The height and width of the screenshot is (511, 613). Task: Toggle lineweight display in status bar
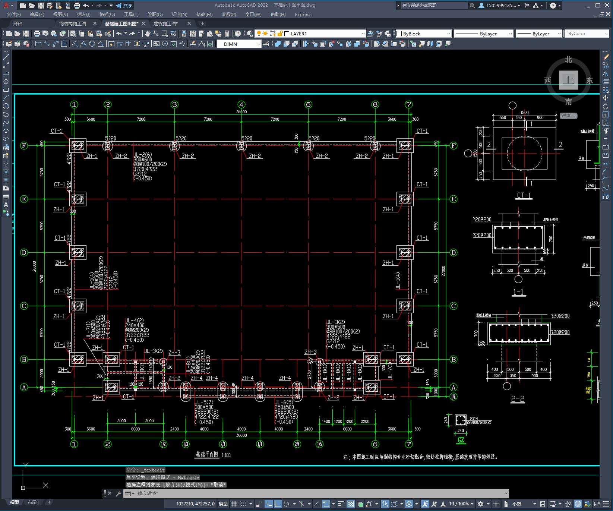[x=341, y=504]
